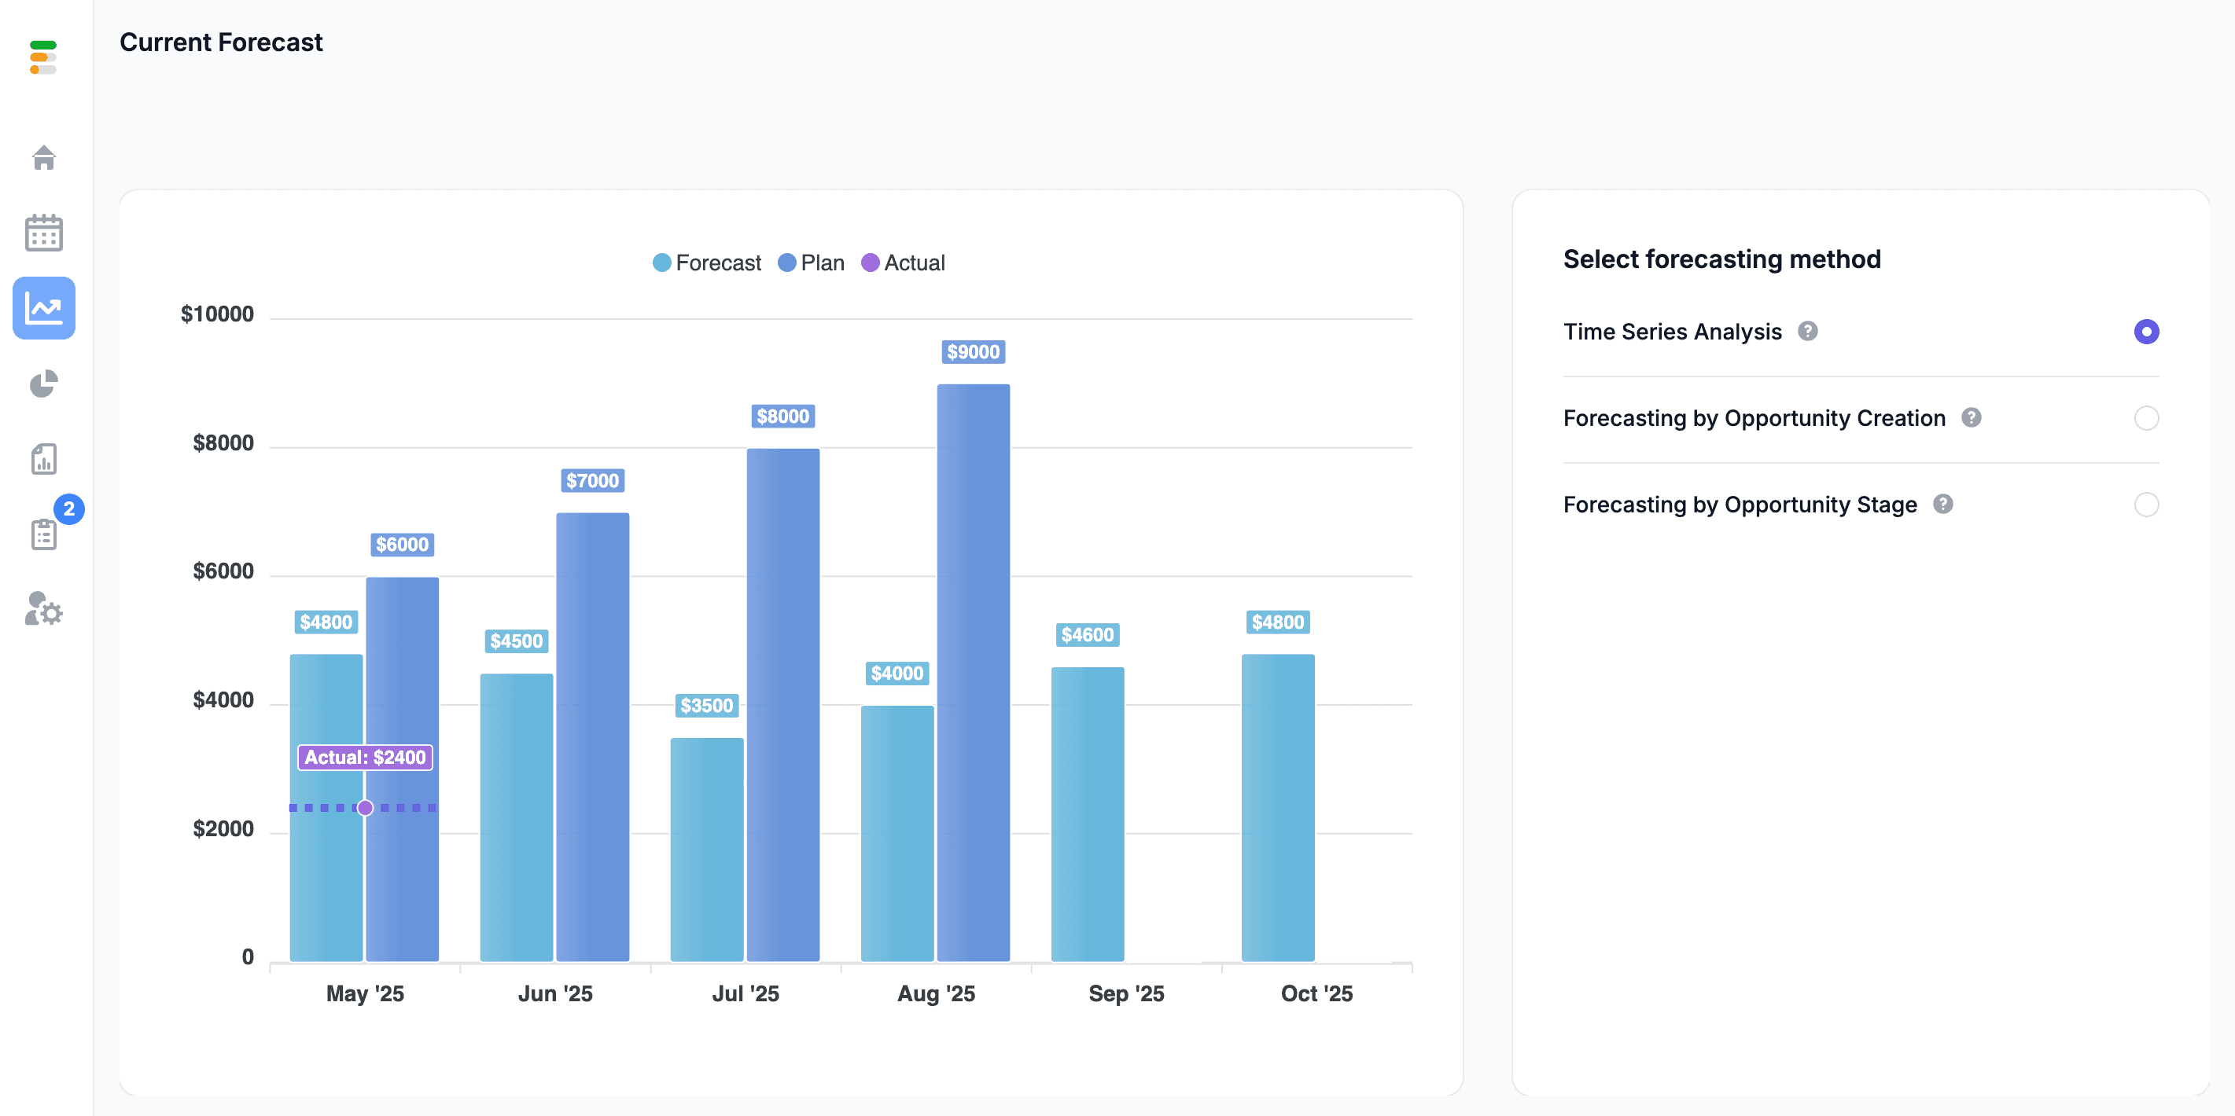2235x1116 pixels.
Task: Select Forecasting by Opportunity Stage radio button
Action: click(2145, 504)
